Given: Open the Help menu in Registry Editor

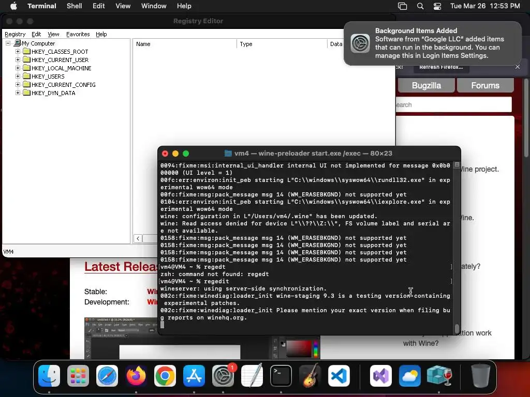Looking at the screenshot, I should click(x=101, y=34).
